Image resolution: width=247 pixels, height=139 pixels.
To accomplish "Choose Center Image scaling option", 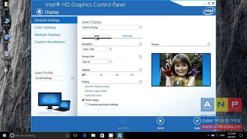I will coord(90,100).
